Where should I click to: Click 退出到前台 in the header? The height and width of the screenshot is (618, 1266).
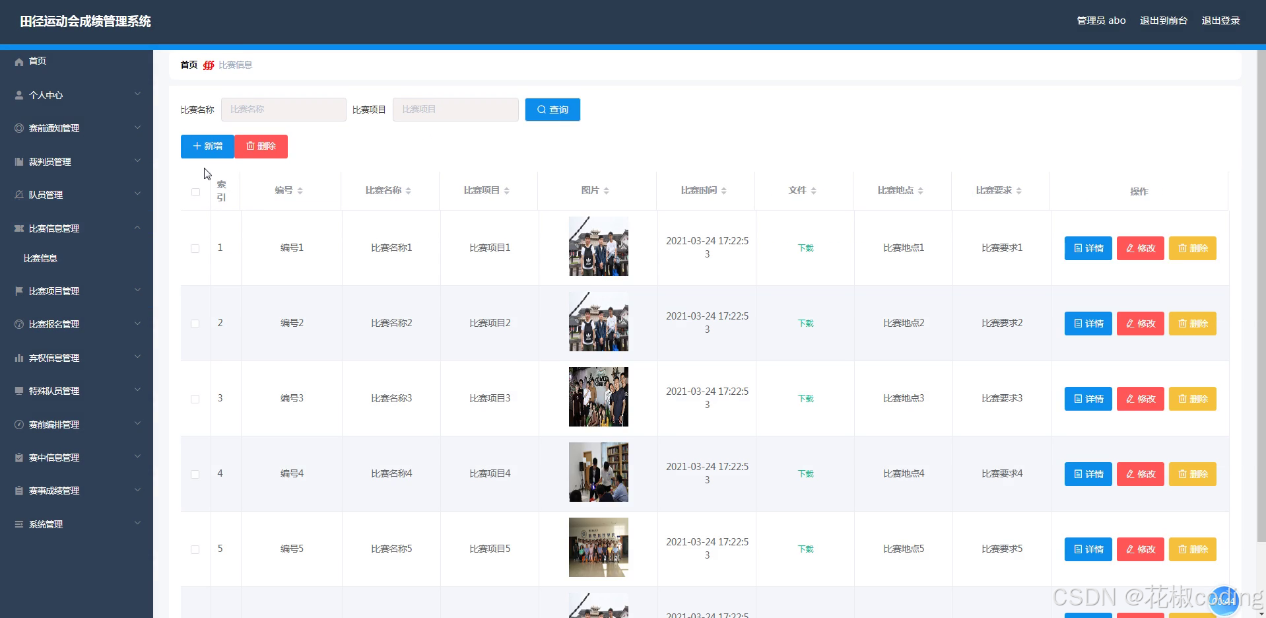tap(1164, 21)
